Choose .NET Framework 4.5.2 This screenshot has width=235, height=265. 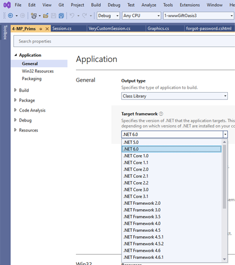tap(172, 243)
